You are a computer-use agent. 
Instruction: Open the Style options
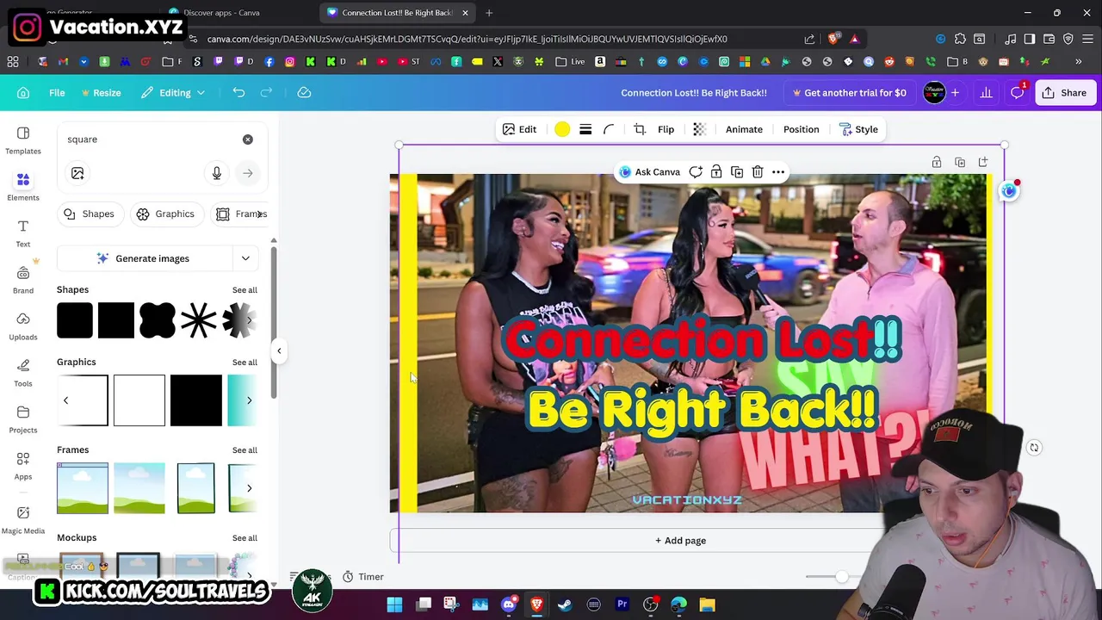point(858,129)
